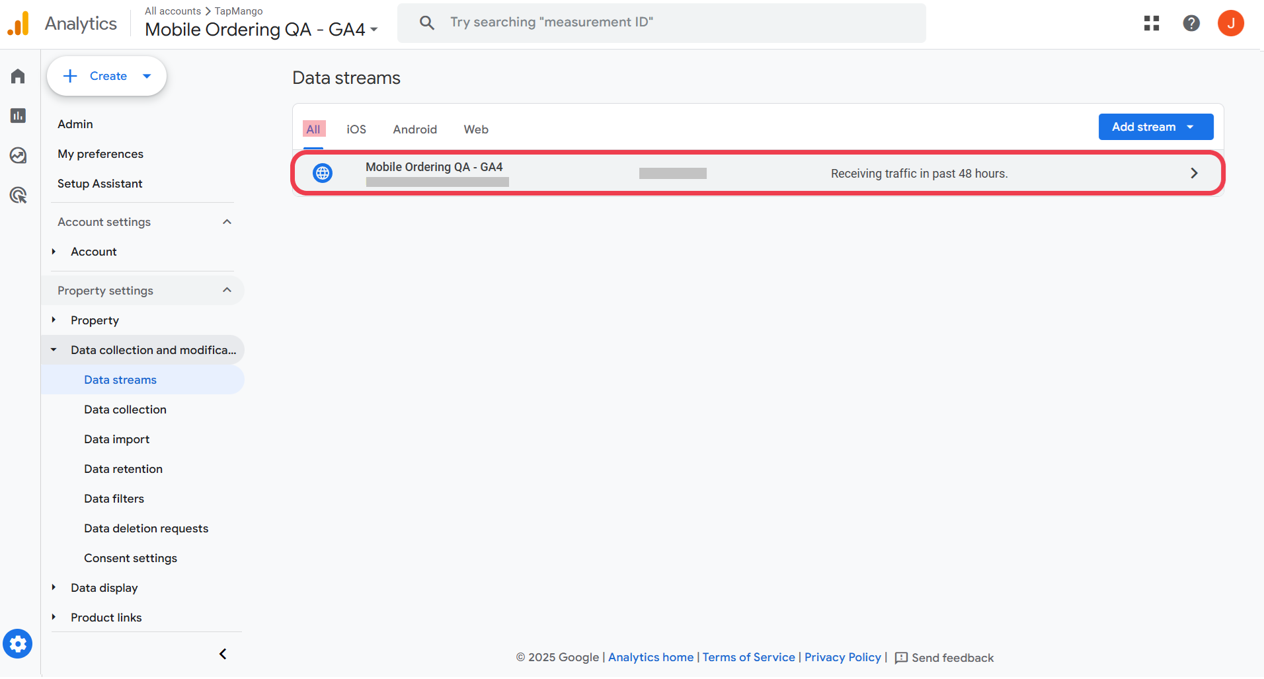Open the Create dropdown button

click(x=106, y=76)
